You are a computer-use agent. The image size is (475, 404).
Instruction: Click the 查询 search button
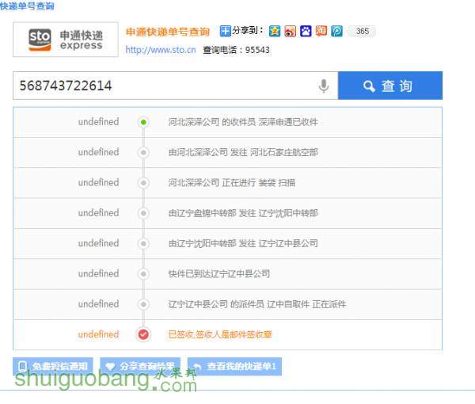click(x=389, y=86)
